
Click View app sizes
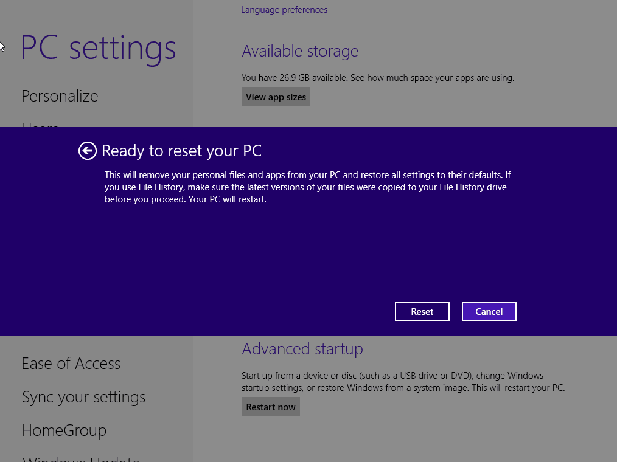tap(276, 96)
